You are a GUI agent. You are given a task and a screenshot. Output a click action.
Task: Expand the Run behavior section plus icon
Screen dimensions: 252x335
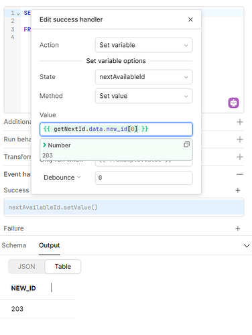[x=240, y=139]
